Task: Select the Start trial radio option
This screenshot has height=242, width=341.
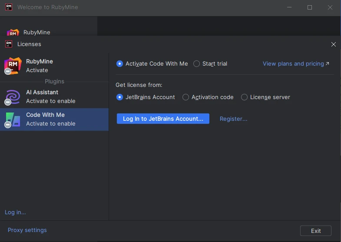Action: [x=197, y=64]
